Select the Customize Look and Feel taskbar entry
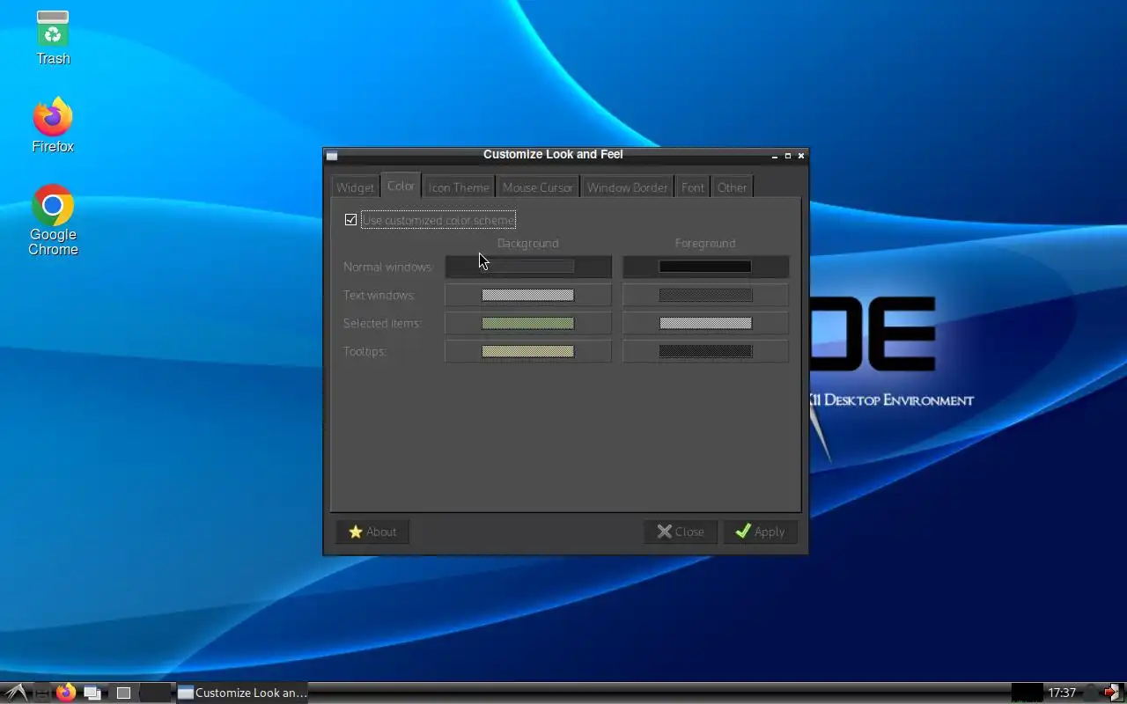Image resolution: width=1127 pixels, height=704 pixels. click(x=243, y=693)
